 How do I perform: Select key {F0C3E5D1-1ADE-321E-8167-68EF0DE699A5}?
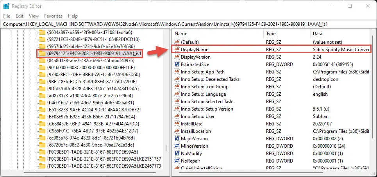(x=93, y=152)
